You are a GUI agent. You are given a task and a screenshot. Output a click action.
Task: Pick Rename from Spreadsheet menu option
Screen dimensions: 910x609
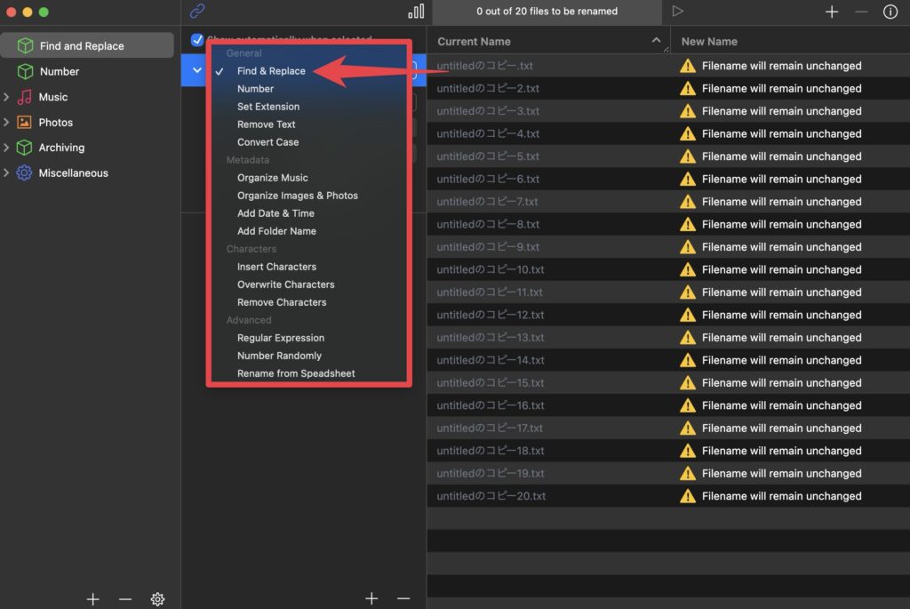click(x=296, y=373)
